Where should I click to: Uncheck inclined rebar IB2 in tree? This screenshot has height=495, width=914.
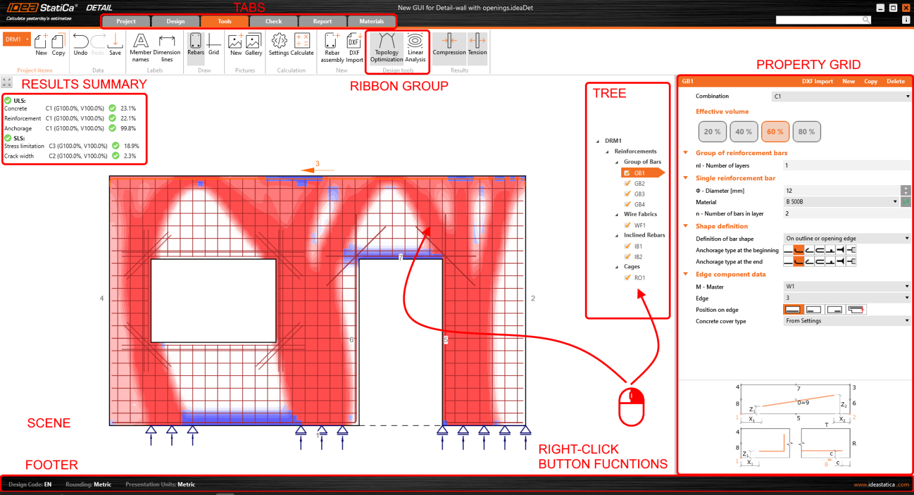click(629, 256)
